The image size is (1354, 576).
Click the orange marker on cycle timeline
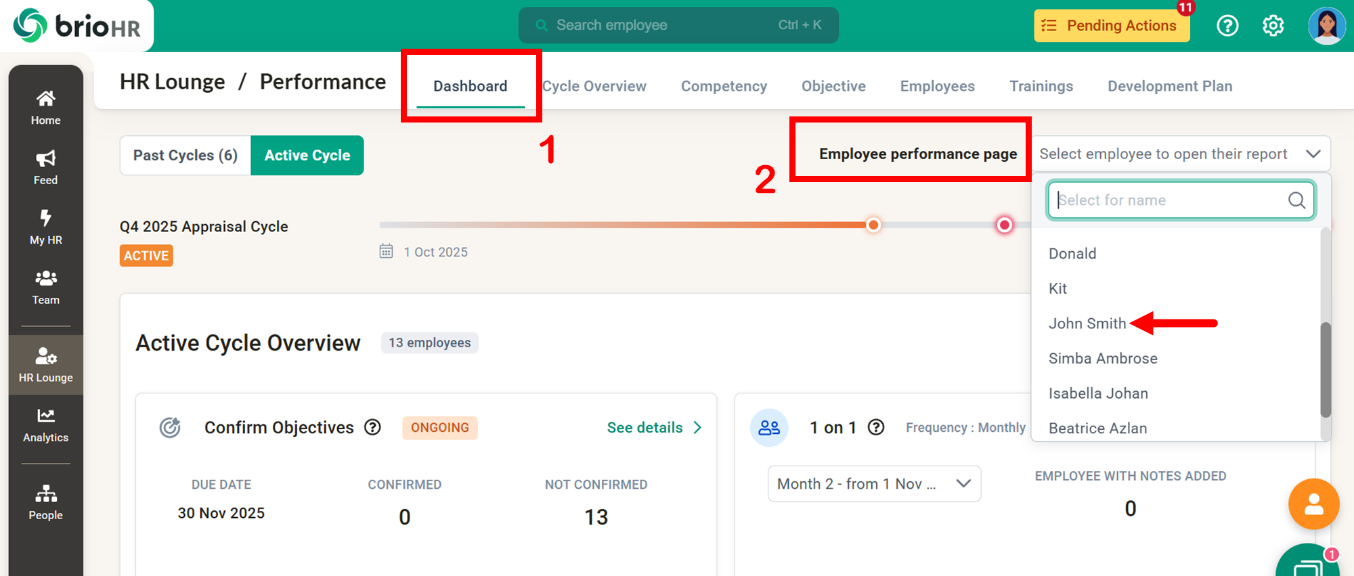pos(873,225)
